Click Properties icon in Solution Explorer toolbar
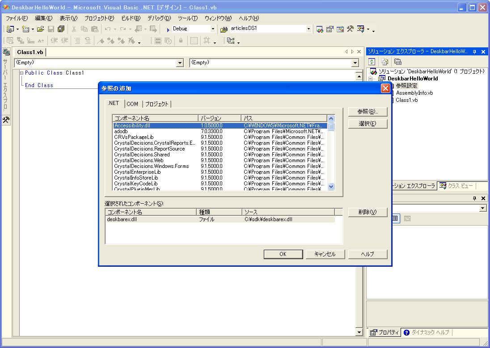 click(397, 62)
